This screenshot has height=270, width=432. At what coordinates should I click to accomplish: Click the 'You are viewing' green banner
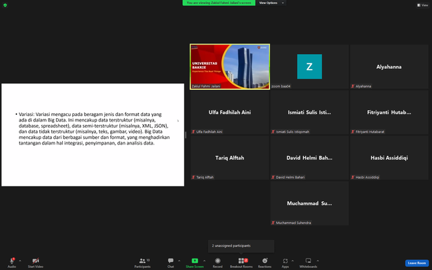[x=219, y=3]
